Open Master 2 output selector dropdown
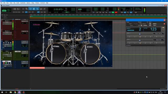 click(x=25, y=31)
